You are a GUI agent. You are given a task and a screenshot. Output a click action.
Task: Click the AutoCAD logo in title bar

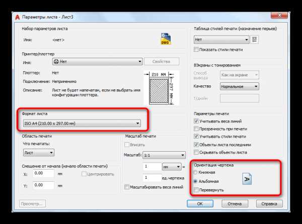pyautogui.click(x=18, y=17)
